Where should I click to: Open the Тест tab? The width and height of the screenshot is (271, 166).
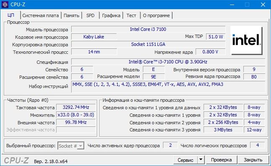131,15
